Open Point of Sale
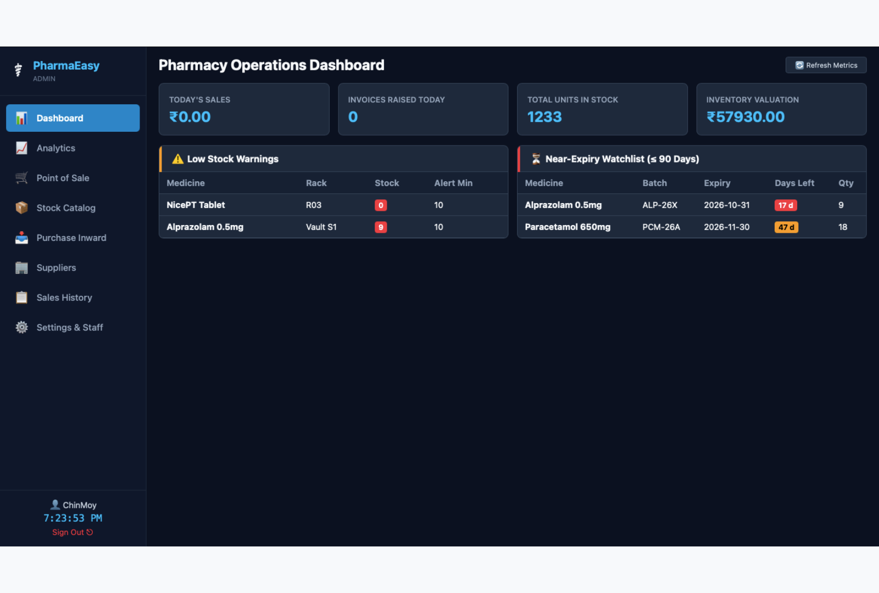Screen dimensions: 879x593 (x=73, y=178)
